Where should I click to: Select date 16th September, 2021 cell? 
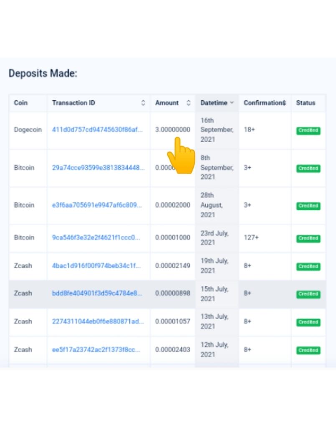click(217, 130)
